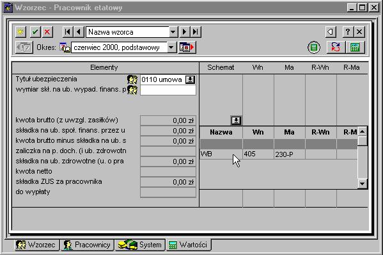Click the 0110 umowa value field

162,80
